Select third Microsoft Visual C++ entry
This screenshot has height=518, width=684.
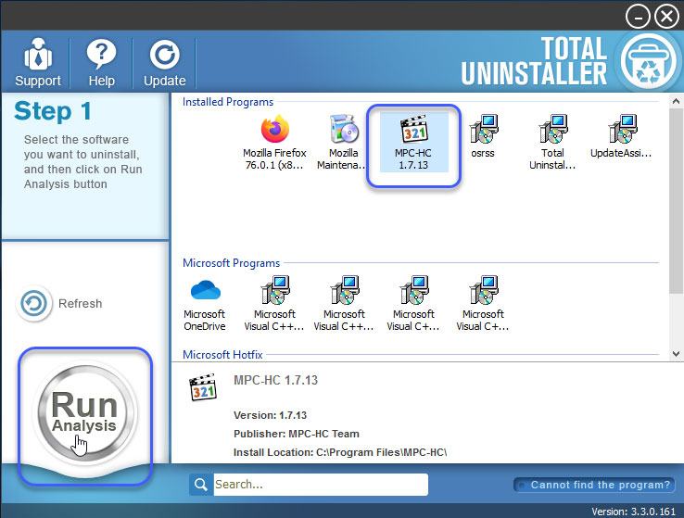[x=413, y=303]
